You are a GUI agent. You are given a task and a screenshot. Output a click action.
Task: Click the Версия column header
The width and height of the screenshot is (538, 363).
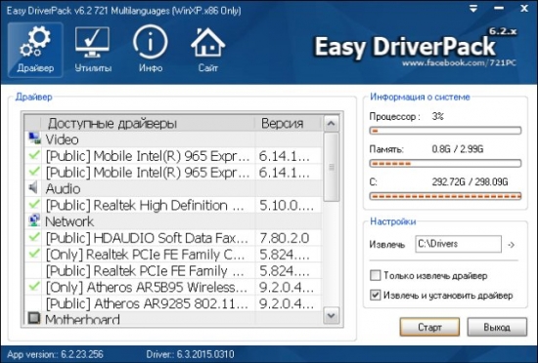click(289, 123)
